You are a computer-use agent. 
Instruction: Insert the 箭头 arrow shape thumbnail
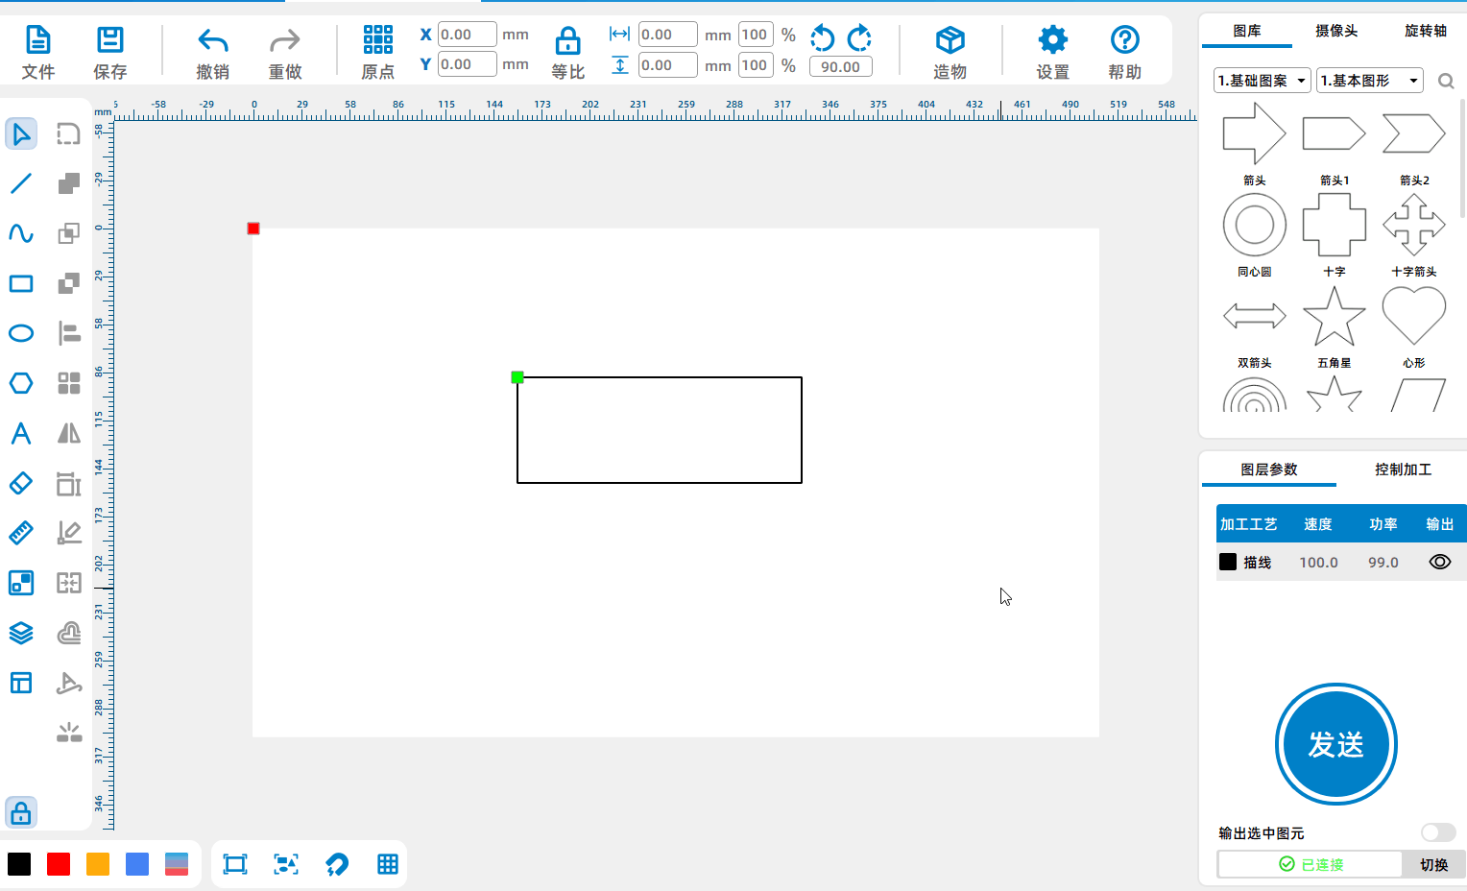pos(1254,133)
